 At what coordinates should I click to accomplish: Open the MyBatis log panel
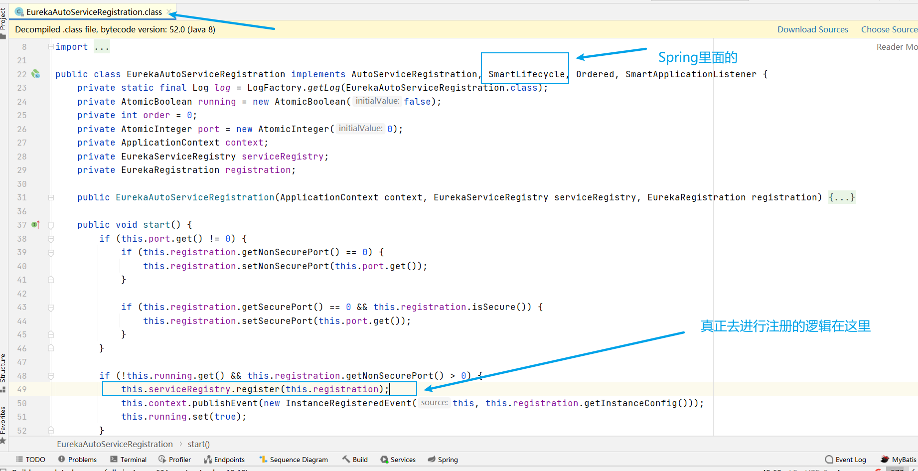(x=899, y=460)
